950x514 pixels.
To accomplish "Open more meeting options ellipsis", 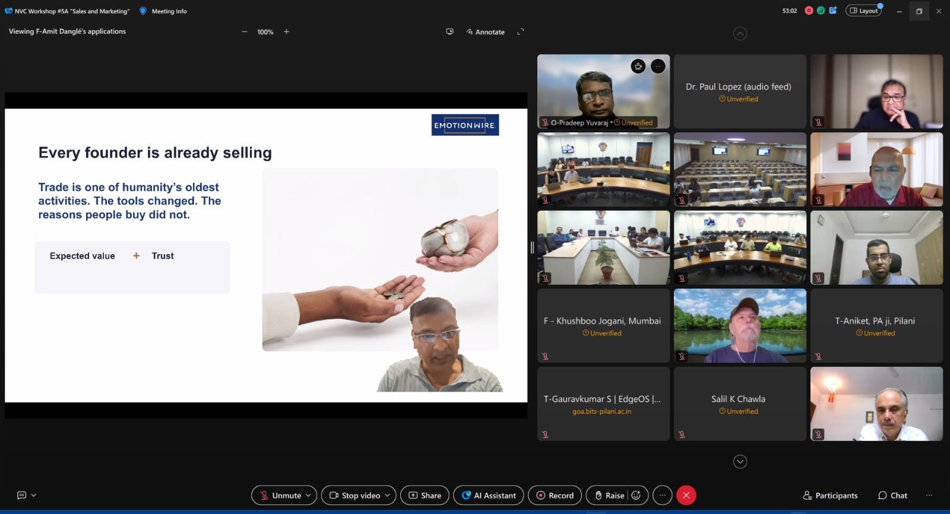I will click(x=662, y=496).
